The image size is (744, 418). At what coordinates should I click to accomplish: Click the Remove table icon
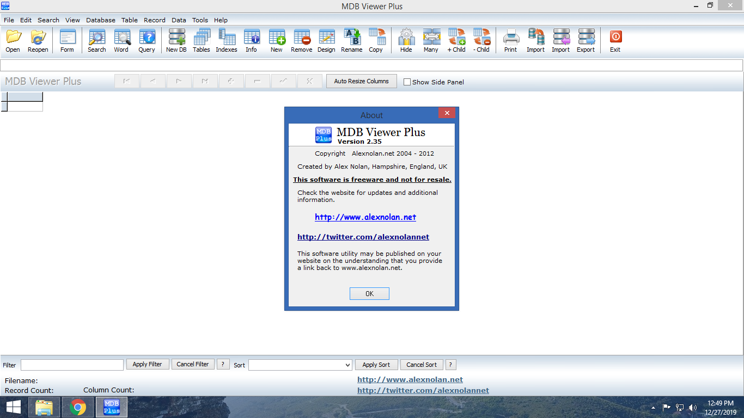coord(302,37)
